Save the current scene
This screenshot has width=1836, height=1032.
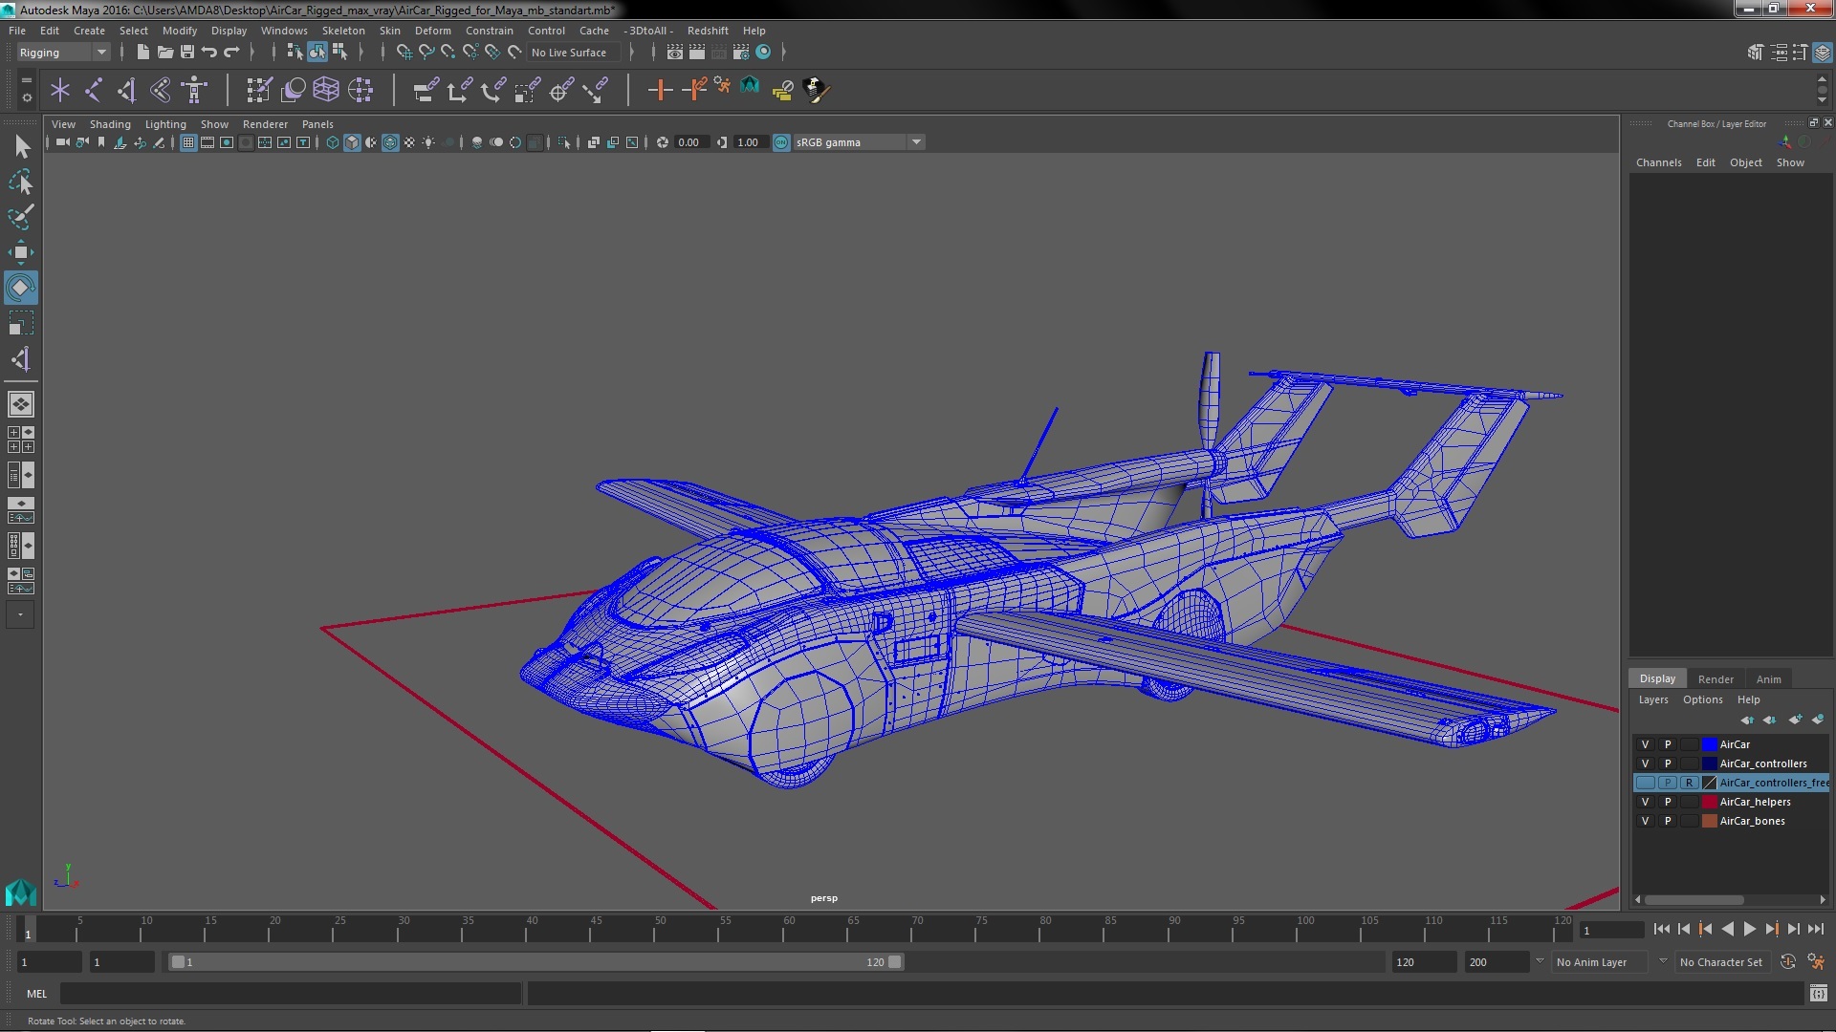(x=187, y=52)
